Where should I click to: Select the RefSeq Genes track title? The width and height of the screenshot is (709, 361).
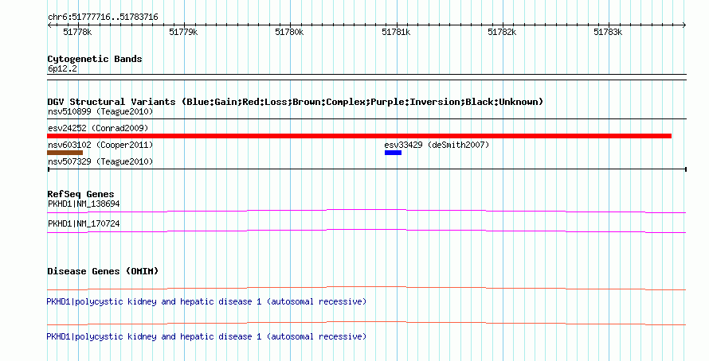pos(81,194)
